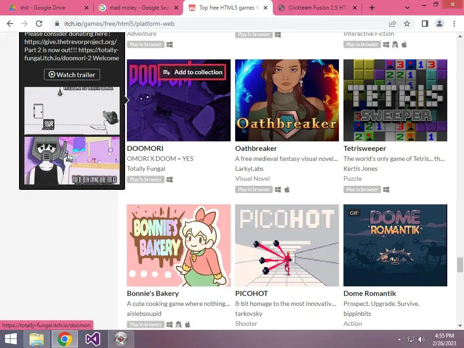This screenshot has height=348, width=464.
Task: Open author aislebsoupid link
Action: [x=144, y=314]
